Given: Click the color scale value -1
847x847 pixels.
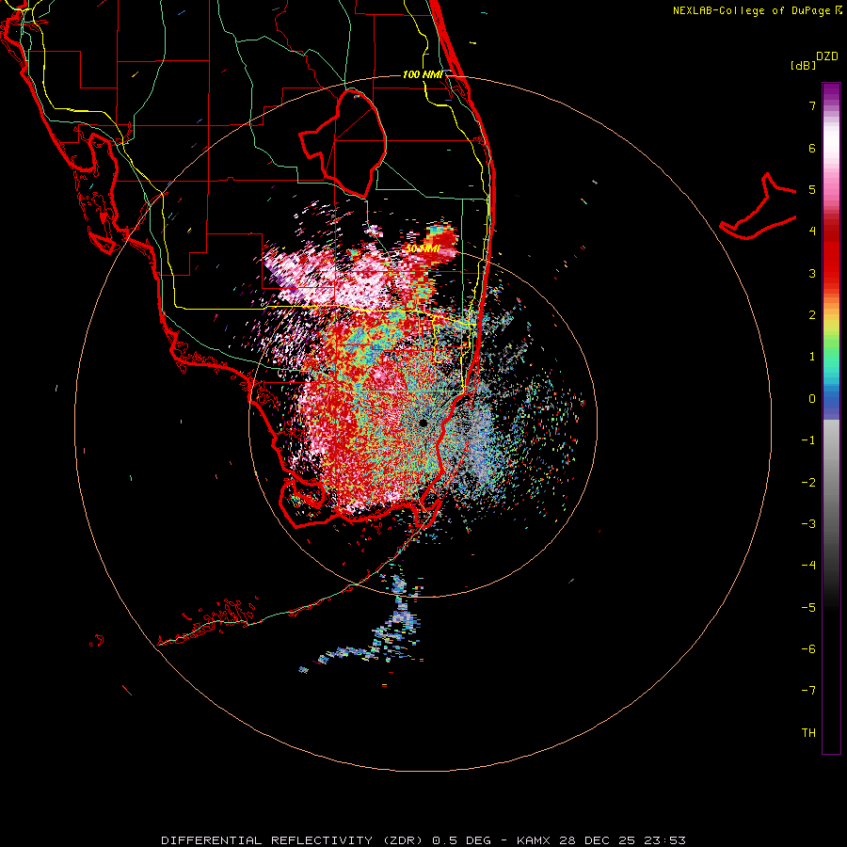Looking at the screenshot, I should (x=808, y=440).
